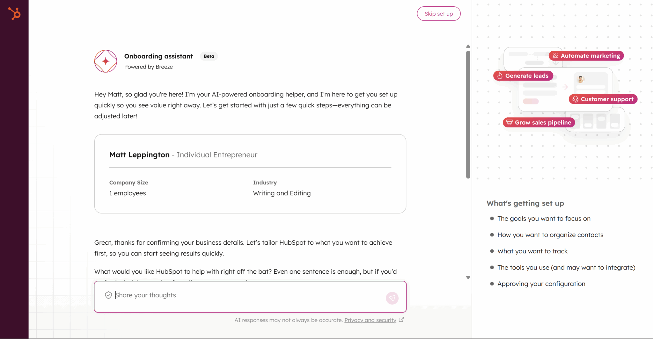Click the Skip set up button
The image size is (653, 339).
coord(438,13)
